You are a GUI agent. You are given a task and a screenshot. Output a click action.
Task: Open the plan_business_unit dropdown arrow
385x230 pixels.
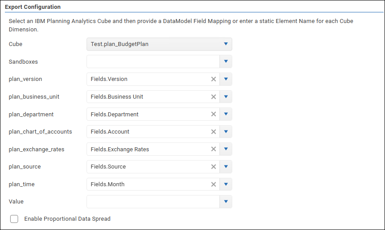(x=226, y=97)
